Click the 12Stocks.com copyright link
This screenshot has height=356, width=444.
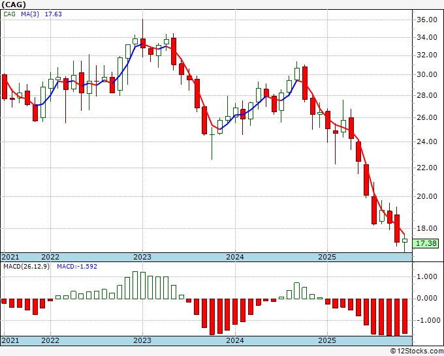point(417,351)
